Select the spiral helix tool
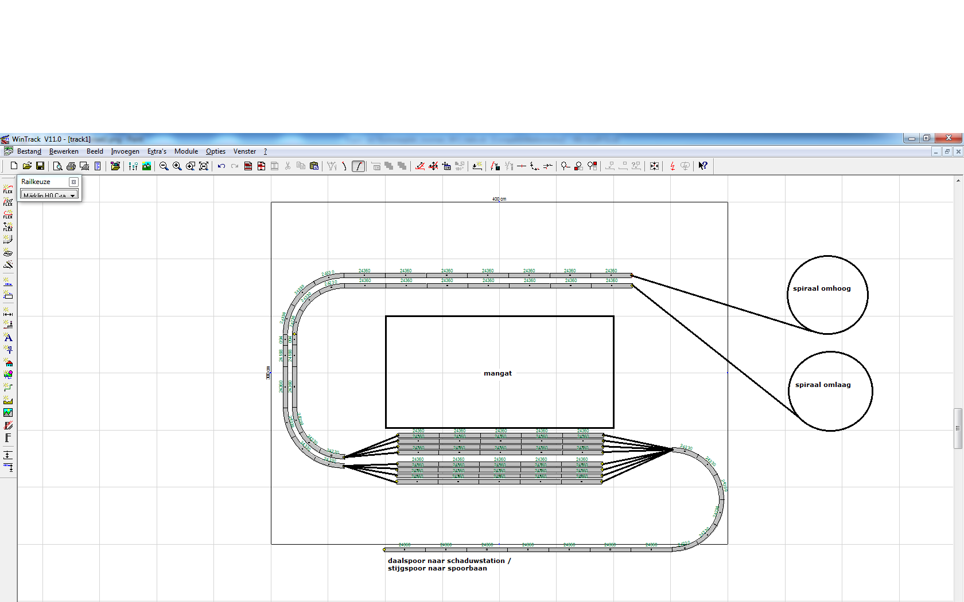Viewport: 964px width, 602px height. (x=8, y=252)
